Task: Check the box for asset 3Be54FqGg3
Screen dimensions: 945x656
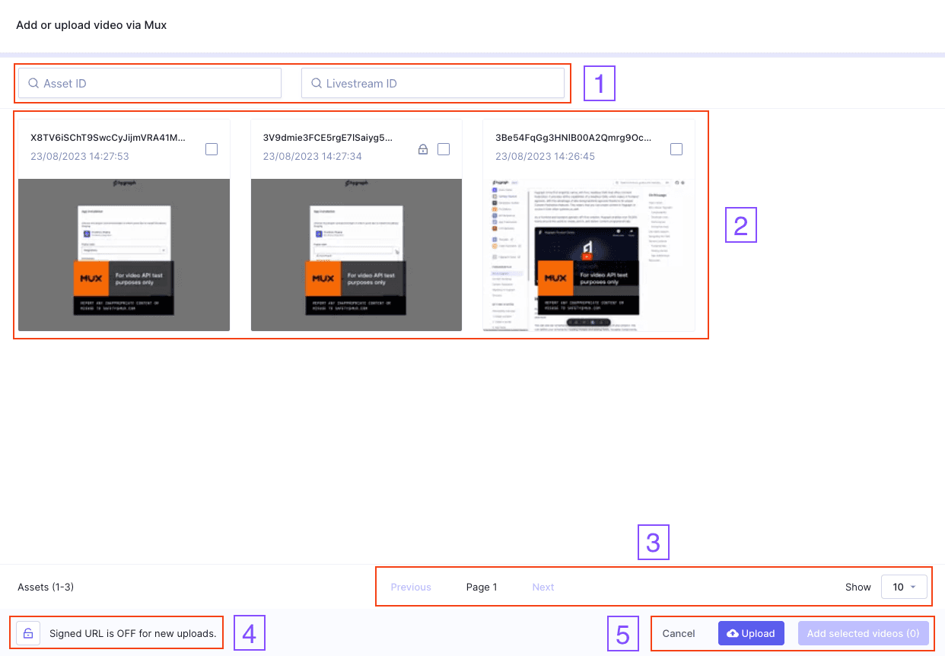Action: pos(676,149)
